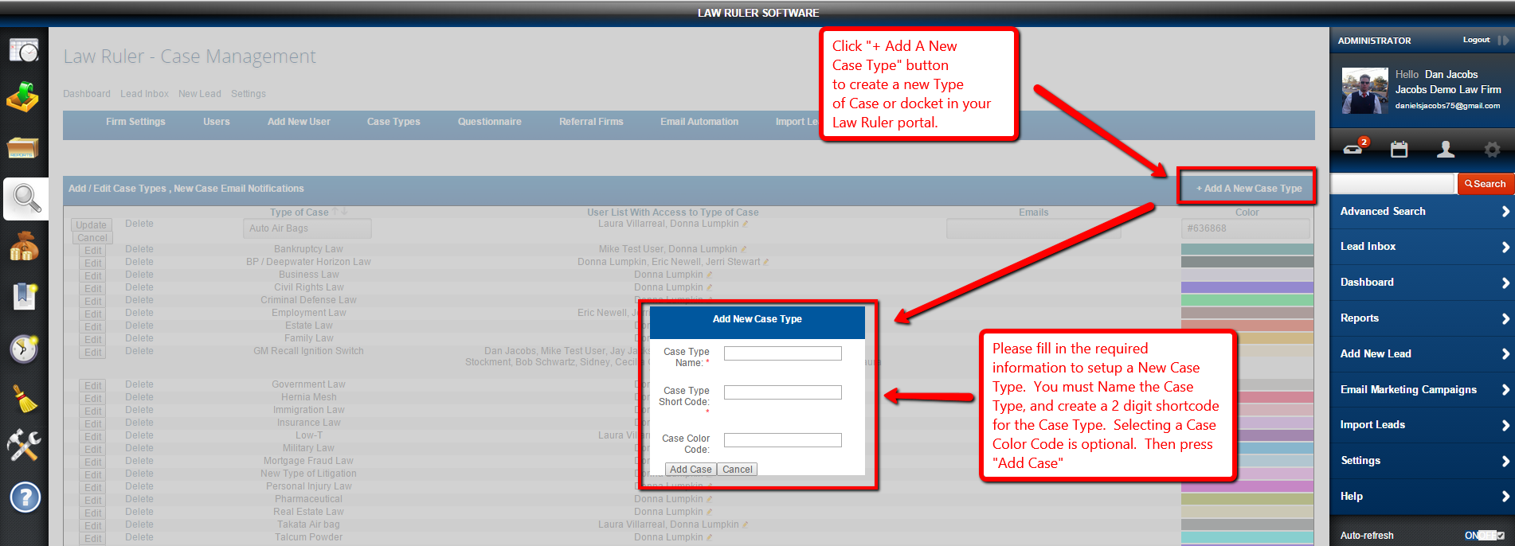Open the Firm Settings tab

(135, 122)
